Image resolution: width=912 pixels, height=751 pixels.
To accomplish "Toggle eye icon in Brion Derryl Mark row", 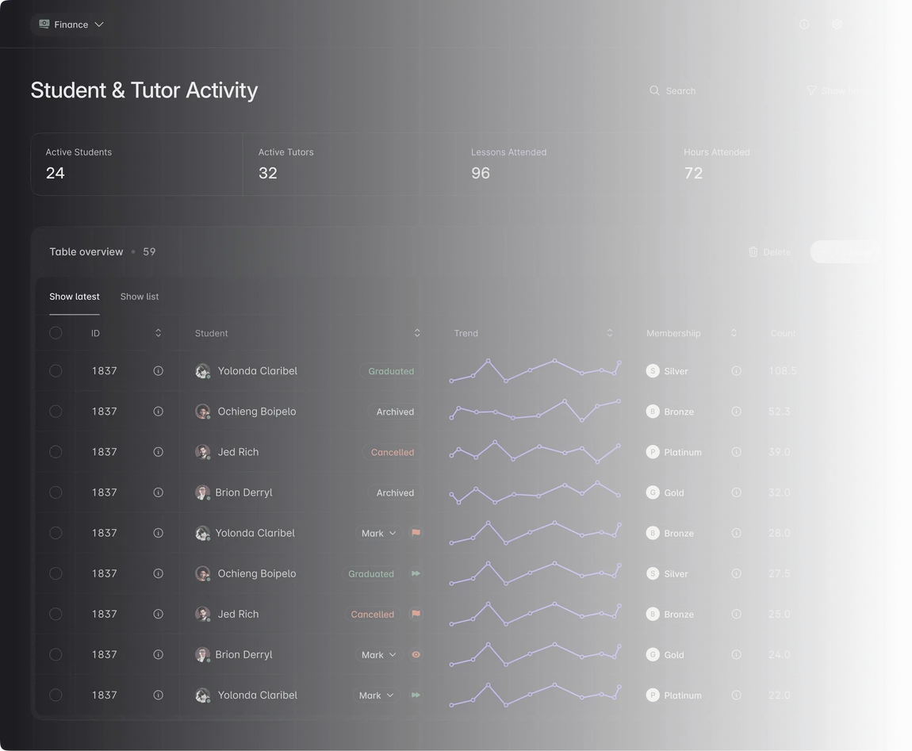I will point(416,654).
